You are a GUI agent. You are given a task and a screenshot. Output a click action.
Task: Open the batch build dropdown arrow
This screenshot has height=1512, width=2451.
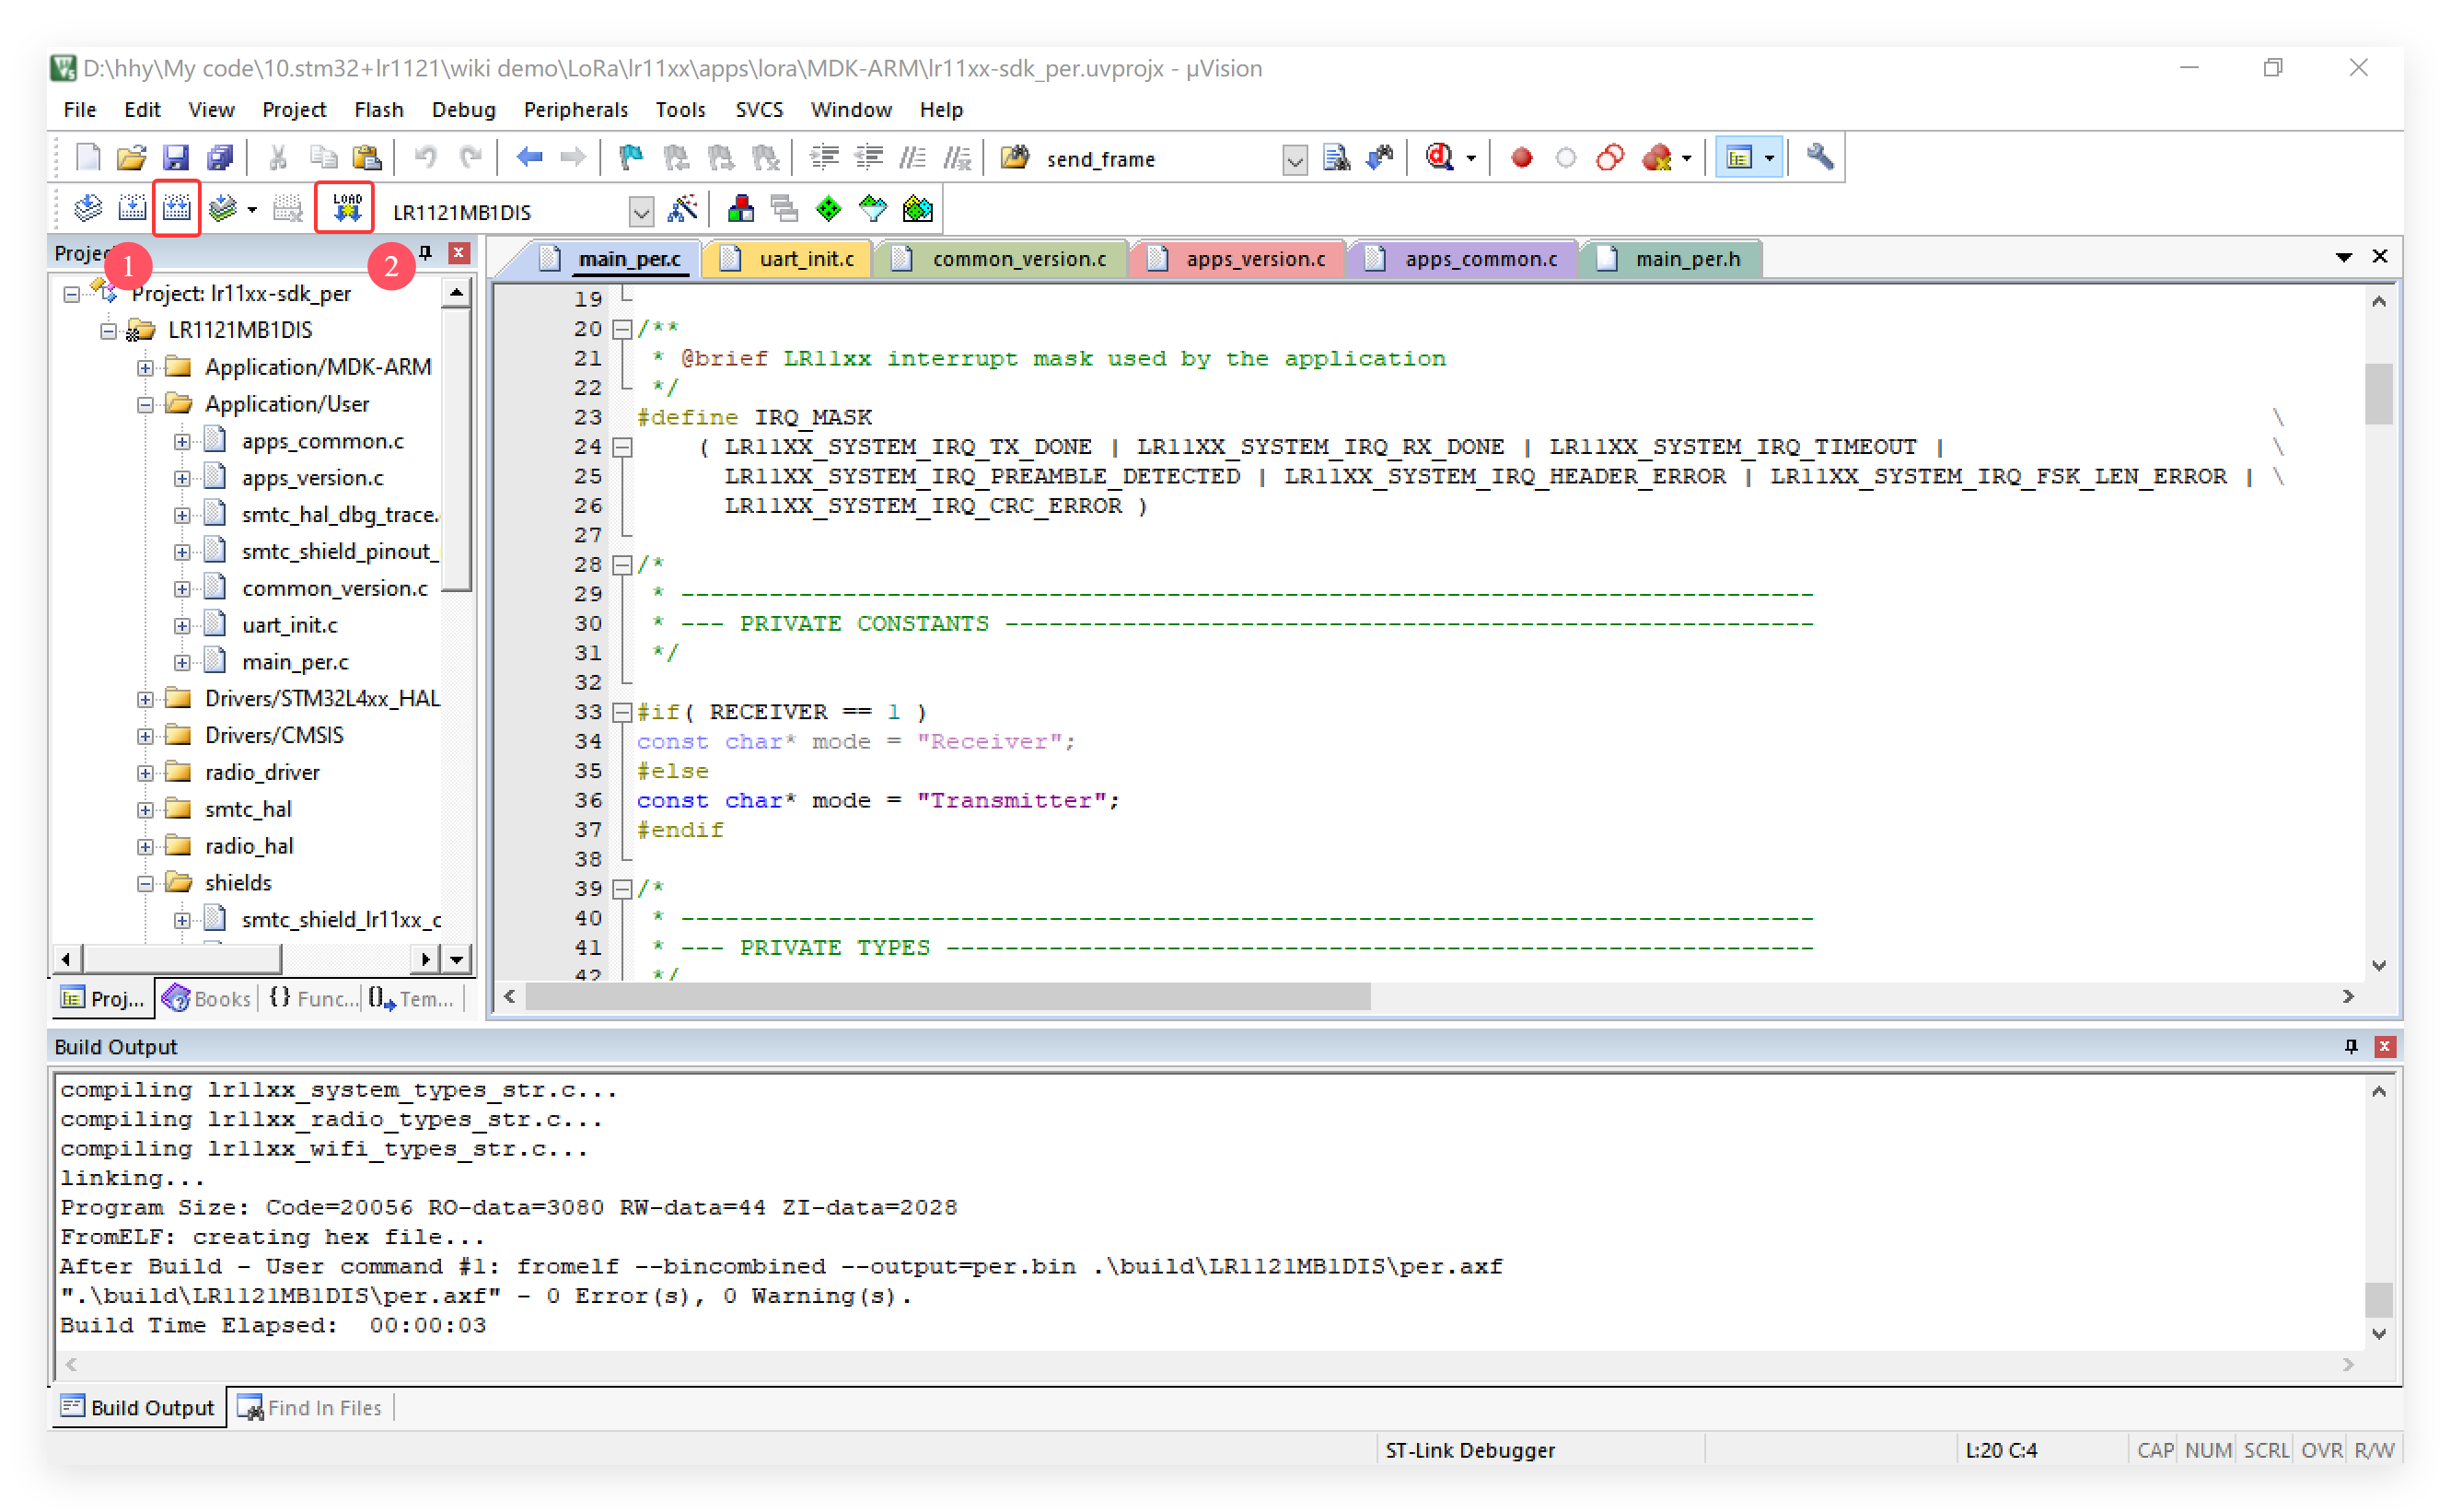(x=252, y=209)
